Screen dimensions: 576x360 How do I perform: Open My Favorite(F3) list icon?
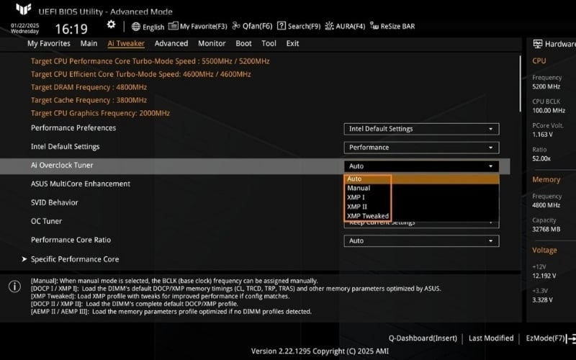click(174, 27)
